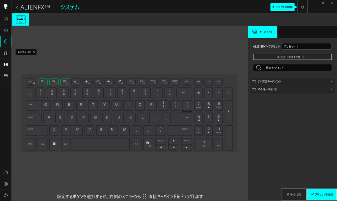Viewport: 337px width, 201px height.
Task: Open the thumbs-up feedback icon in sidebar
Action: (6, 172)
